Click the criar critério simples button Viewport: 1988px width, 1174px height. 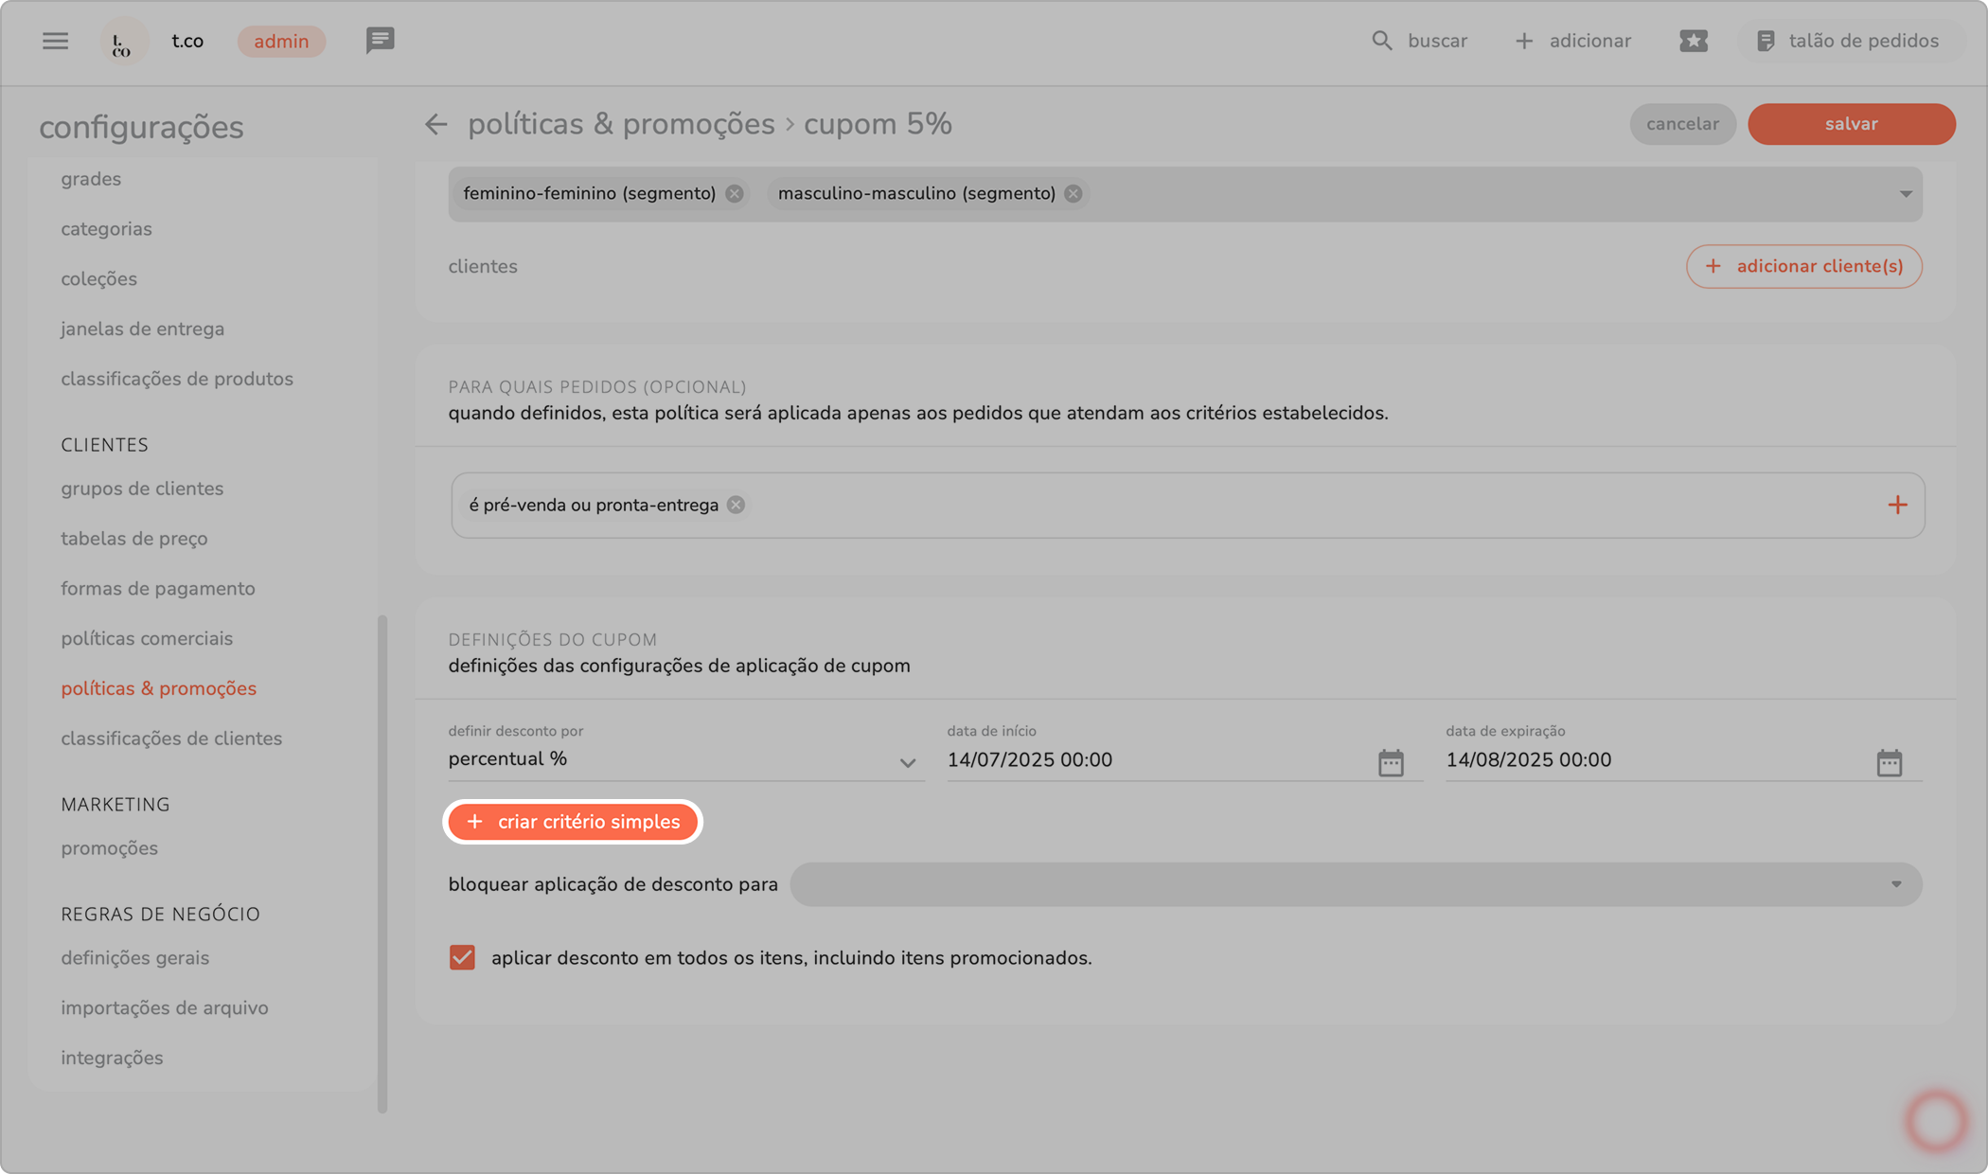[573, 822]
